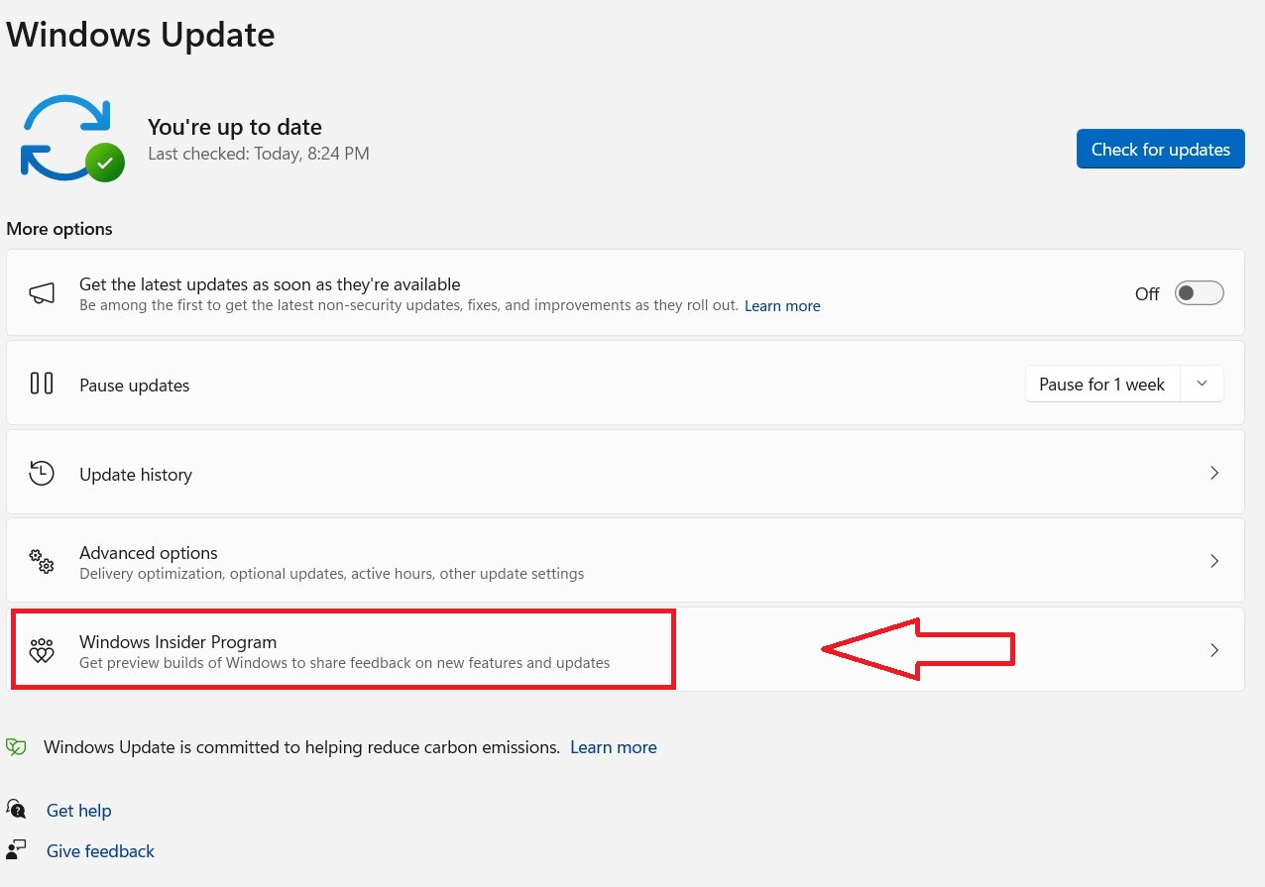Screen dimensions: 1265x887
Task: Click the Advanced options gears icon
Action: click(42, 562)
